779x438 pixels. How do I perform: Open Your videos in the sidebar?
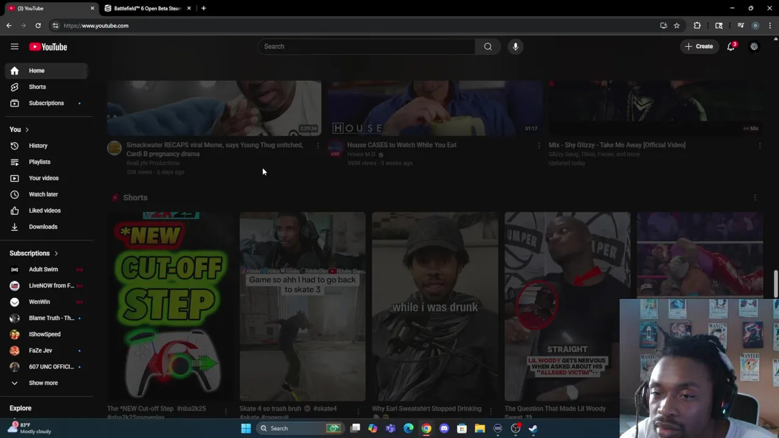pyautogui.click(x=46, y=178)
